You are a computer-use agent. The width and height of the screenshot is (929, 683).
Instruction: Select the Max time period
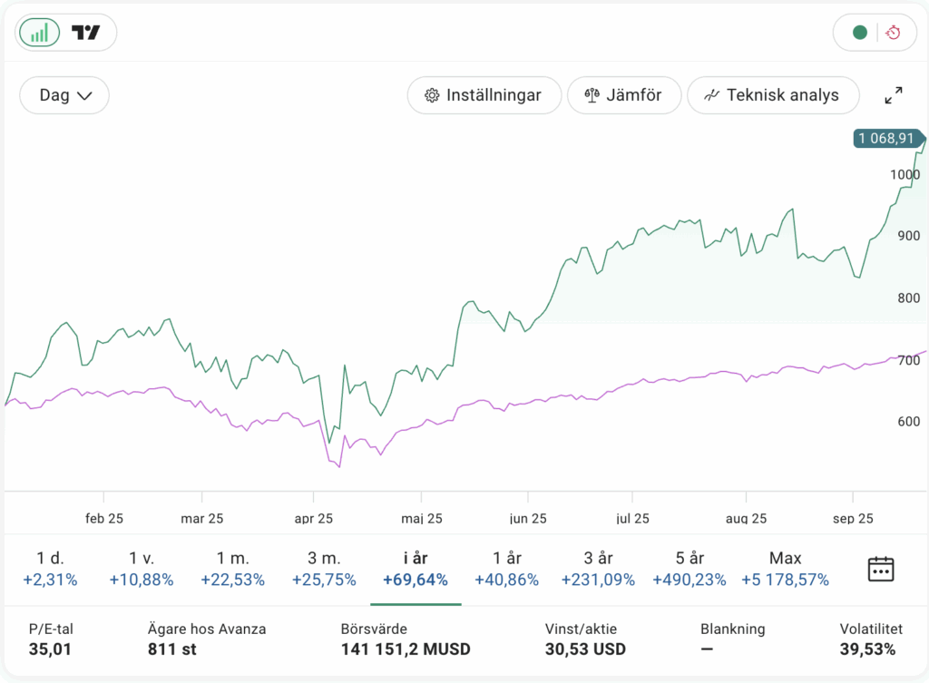(x=785, y=569)
